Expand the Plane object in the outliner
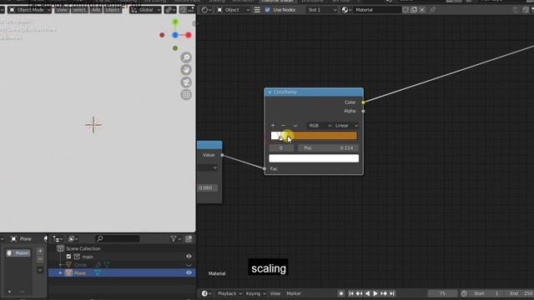This screenshot has width=534, height=300. 61,272
